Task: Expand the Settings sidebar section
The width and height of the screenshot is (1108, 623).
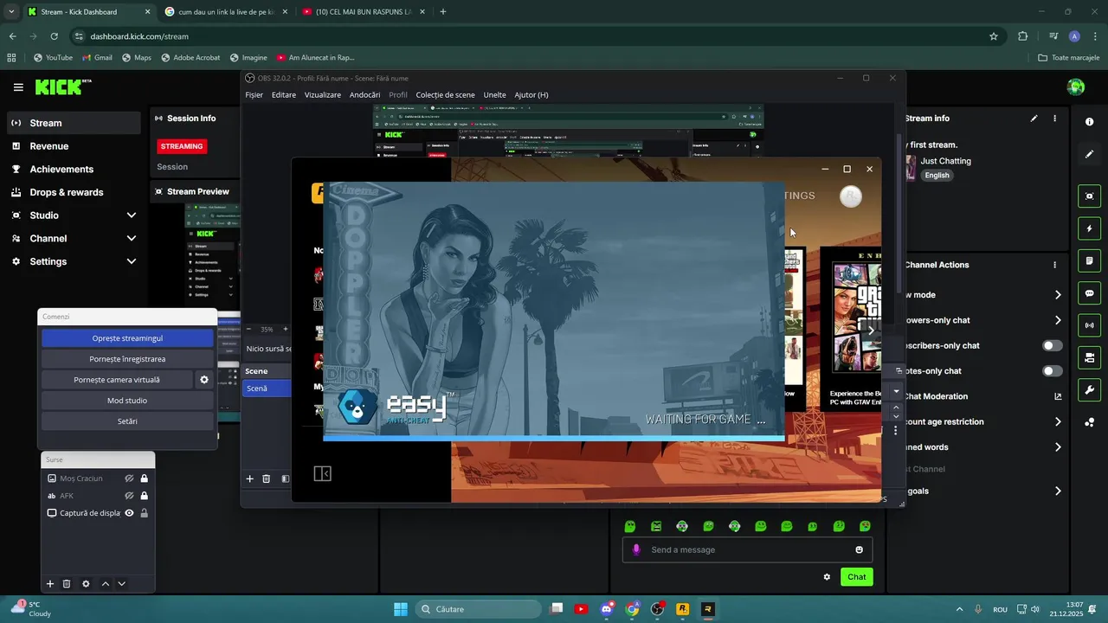Action: pos(132,261)
